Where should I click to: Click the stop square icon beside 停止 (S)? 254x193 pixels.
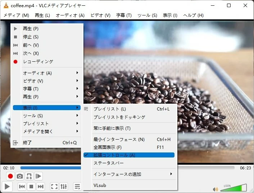point(15,37)
